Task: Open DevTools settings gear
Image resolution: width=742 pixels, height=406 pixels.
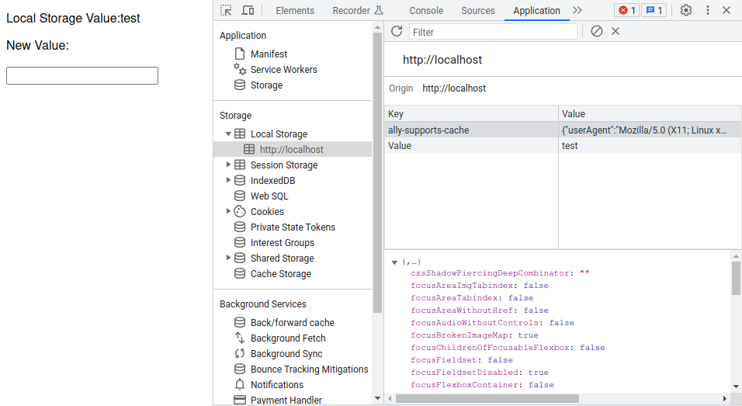Action: point(686,10)
